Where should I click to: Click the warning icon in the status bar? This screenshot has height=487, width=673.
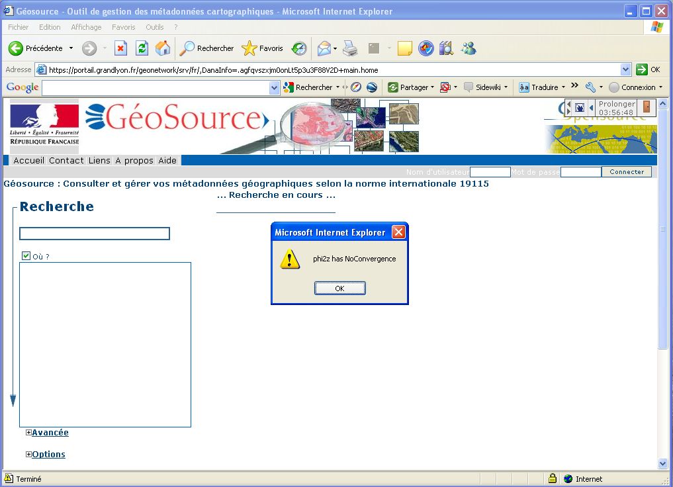9,478
